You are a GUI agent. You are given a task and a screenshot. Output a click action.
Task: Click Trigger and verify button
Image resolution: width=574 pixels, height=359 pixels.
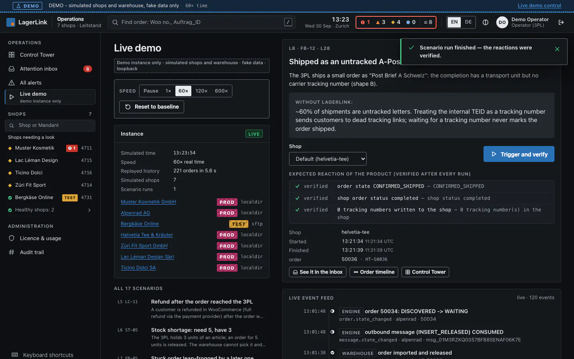[519, 154]
